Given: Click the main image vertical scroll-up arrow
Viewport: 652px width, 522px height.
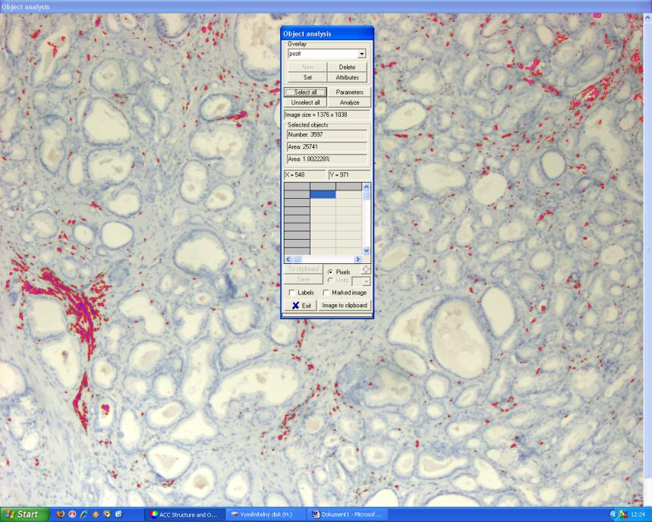Looking at the screenshot, I should tap(648, 17).
